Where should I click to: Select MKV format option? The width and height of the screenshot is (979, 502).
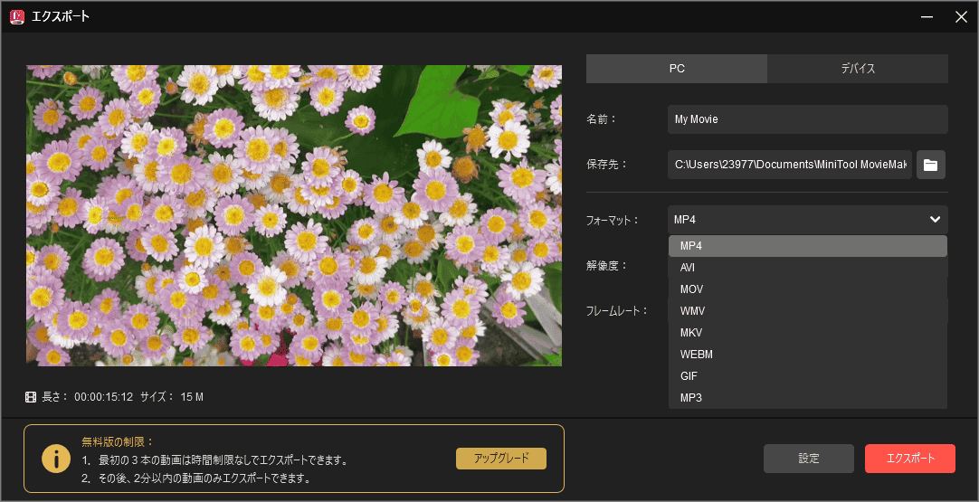807,333
